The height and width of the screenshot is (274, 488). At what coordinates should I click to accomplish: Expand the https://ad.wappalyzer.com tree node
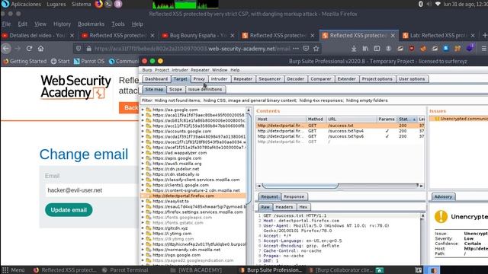point(143,153)
